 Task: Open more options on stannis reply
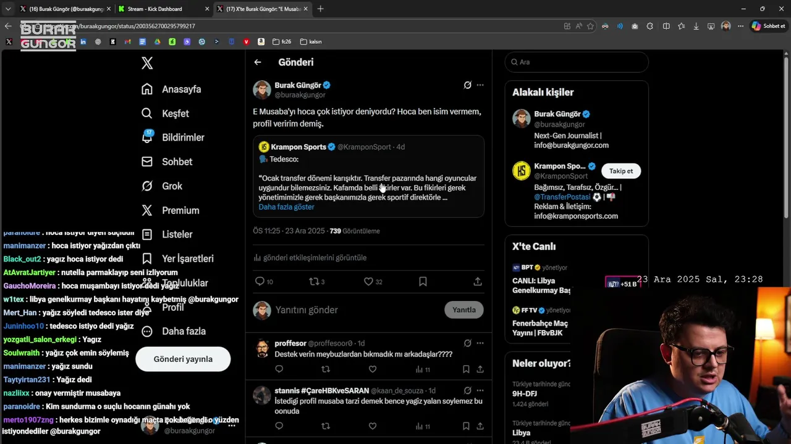click(x=480, y=390)
